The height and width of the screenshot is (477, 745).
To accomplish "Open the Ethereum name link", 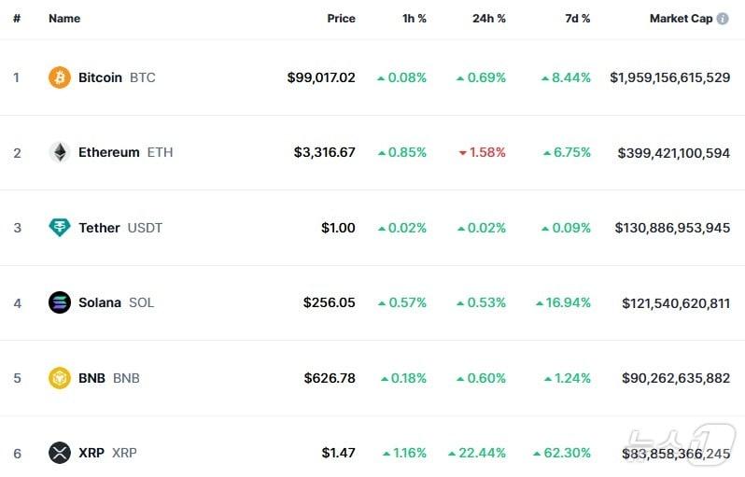I will coord(108,152).
